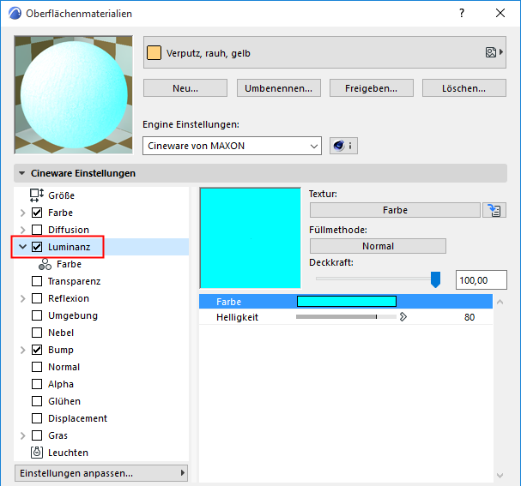Select the Luminanz tree row label
This screenshot has width=521, height=486.
pos(70,247)
